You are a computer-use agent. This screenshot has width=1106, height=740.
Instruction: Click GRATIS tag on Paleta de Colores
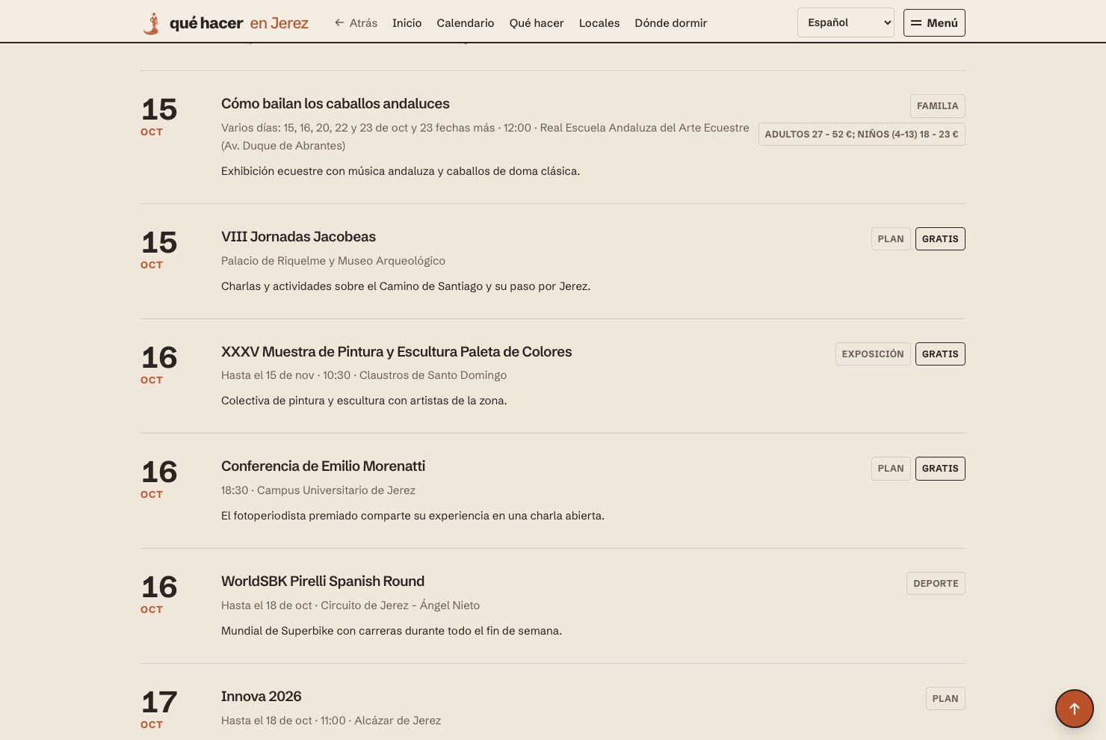[940, 354]
